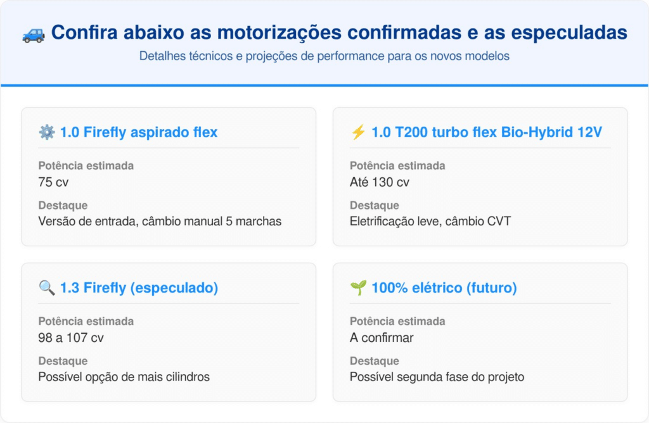649x423 pixels.
Task: Click the blue car icon in header
Action: pos(34,34)
